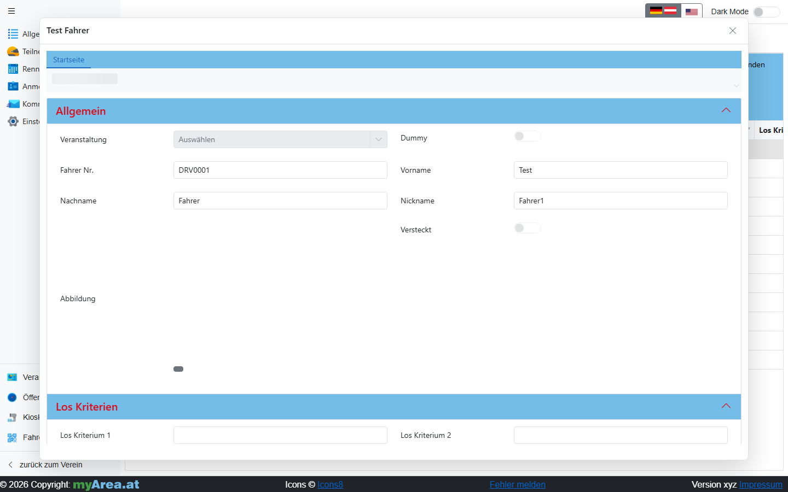Open the Icons8 link

pos(330,484)
